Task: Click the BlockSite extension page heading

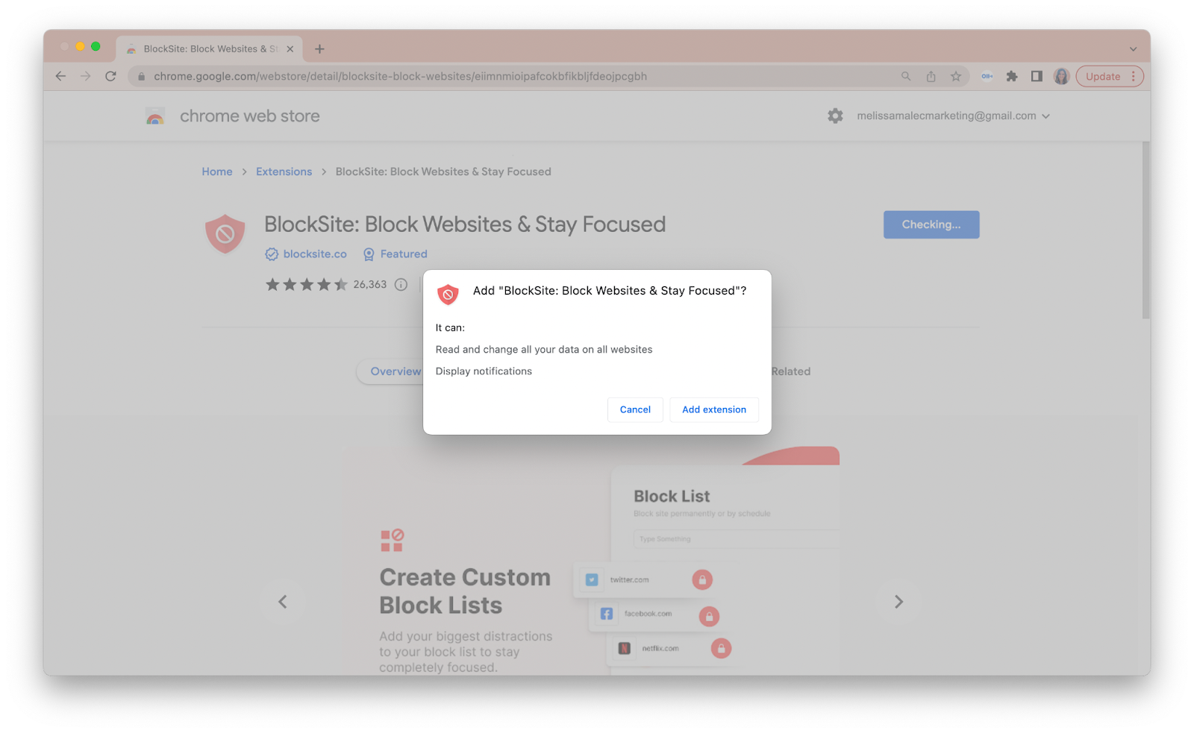Action: [465, 224]
